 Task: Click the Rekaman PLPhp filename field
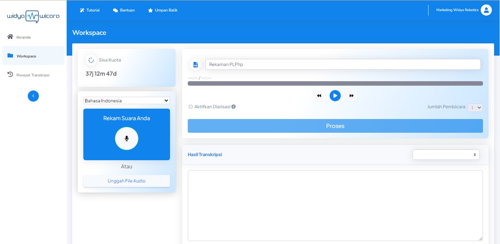[x=343, y=65]
